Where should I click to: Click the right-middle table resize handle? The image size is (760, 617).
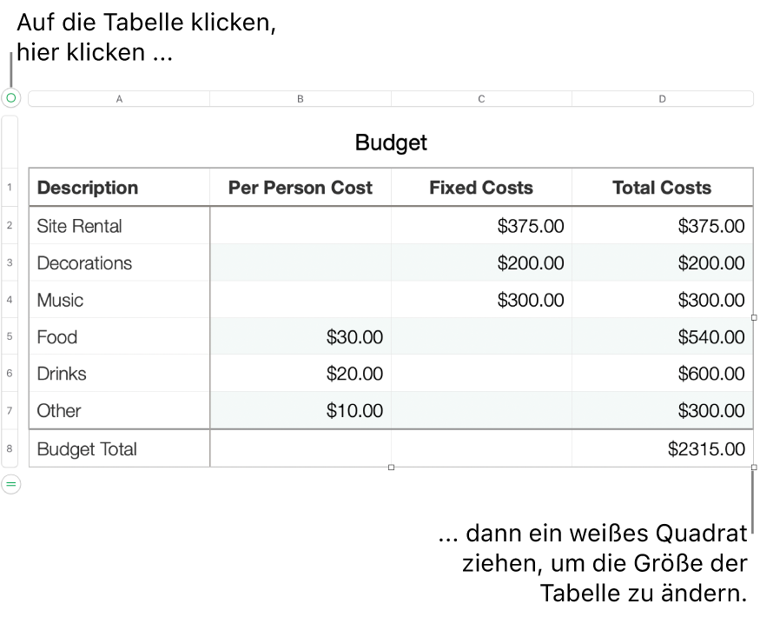[753, 318]
